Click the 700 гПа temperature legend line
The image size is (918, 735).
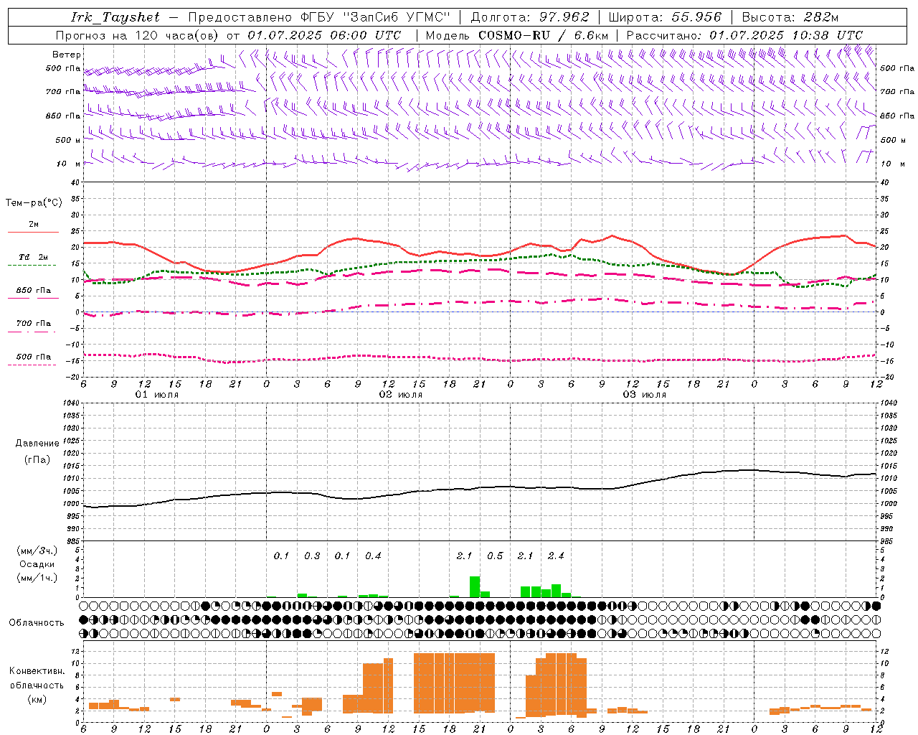(x=32, y=332)
